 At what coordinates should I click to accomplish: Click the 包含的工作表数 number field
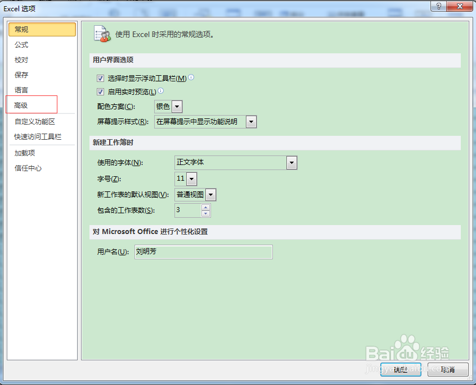tap(188, 210)
